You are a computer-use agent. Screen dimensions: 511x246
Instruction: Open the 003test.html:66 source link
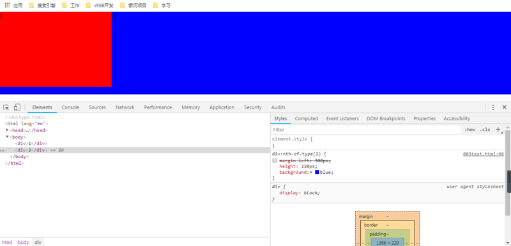point(484,154)
